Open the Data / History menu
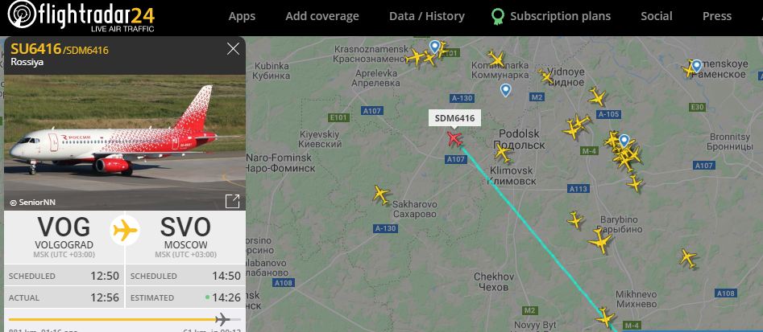 coord(427,16)
